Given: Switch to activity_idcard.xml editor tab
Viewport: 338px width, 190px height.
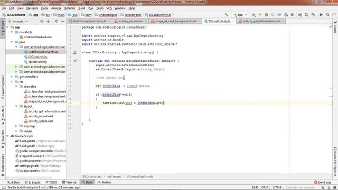Looking at the screenshot, I should [x=131, y=21].
